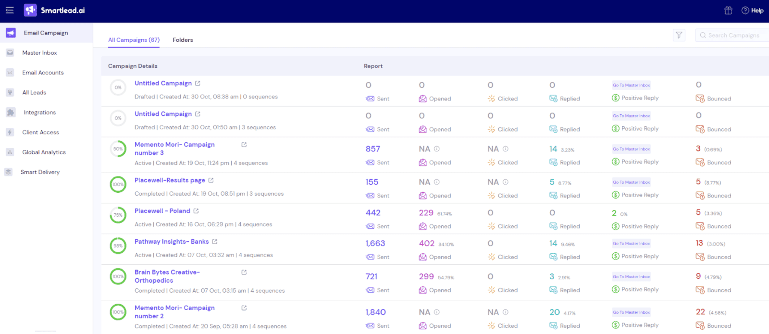769x334 pixels.
Task: Go To Master Inbox for Pathway Insights- Banks
Action: pos(631,243)
